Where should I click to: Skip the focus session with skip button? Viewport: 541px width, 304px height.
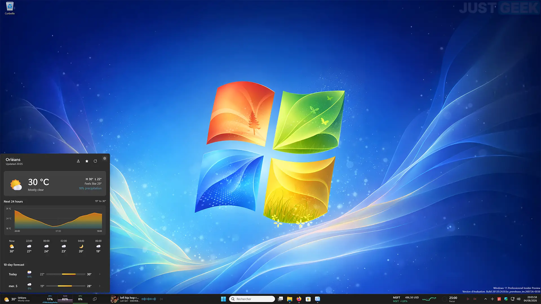coord(475,299)
